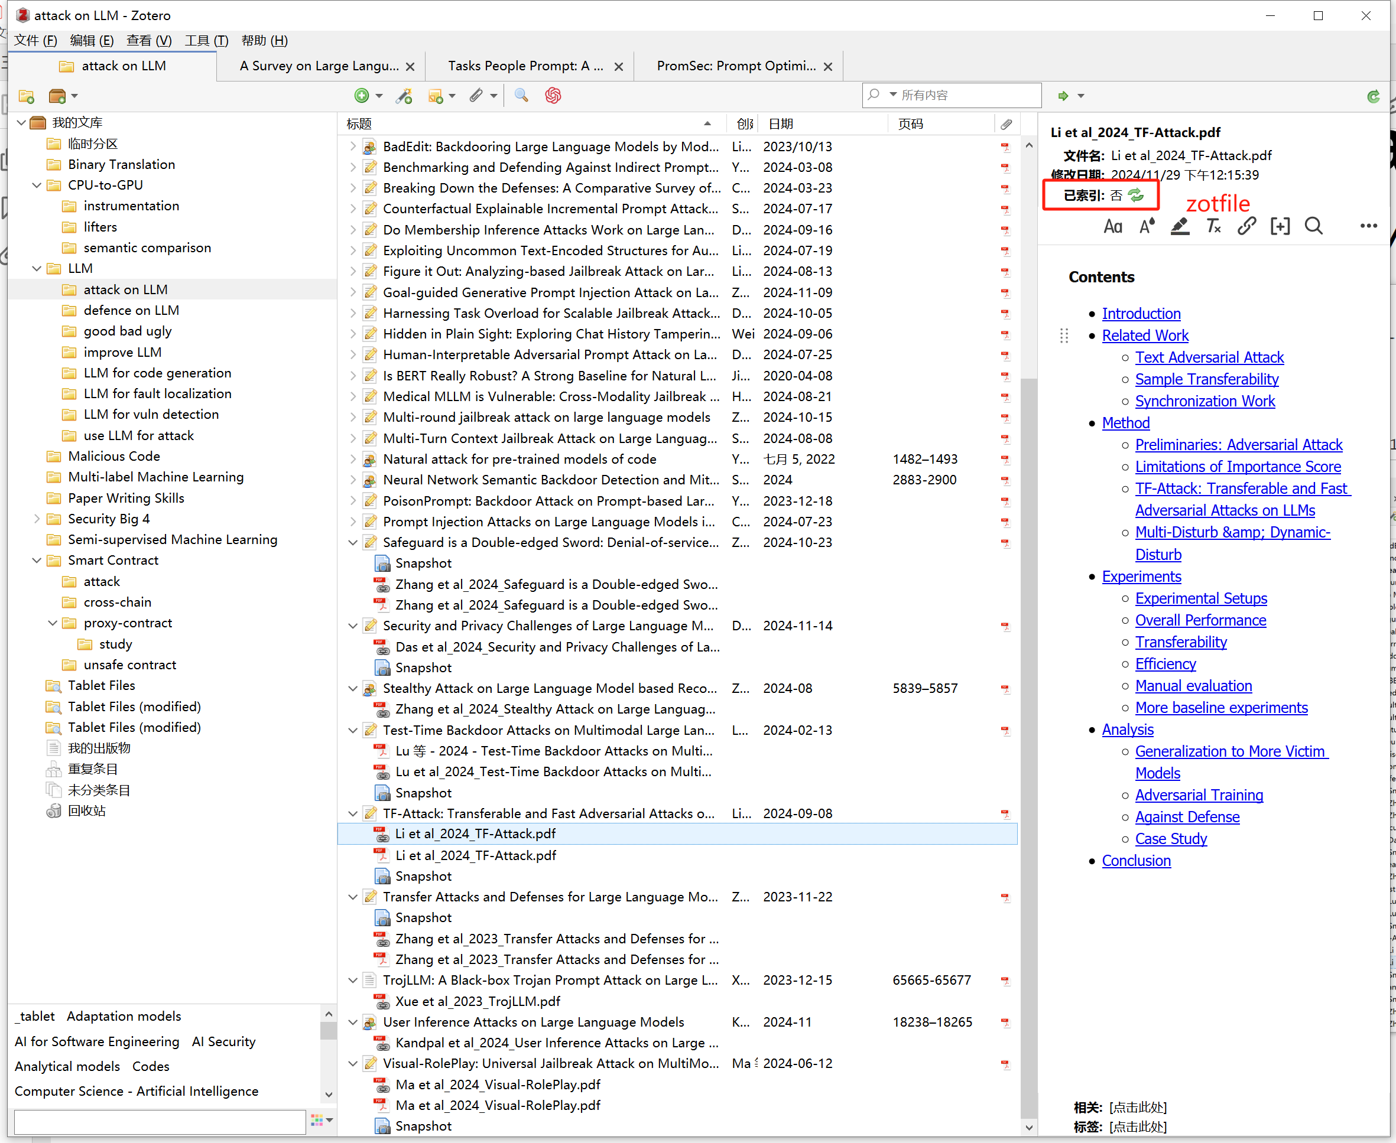Click 点击此处 next to 相关
The width and height of the screenshot is (1396, 1143).
tap(1138, 1108)
